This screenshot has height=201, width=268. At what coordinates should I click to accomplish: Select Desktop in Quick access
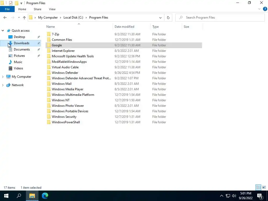point(19,37)
